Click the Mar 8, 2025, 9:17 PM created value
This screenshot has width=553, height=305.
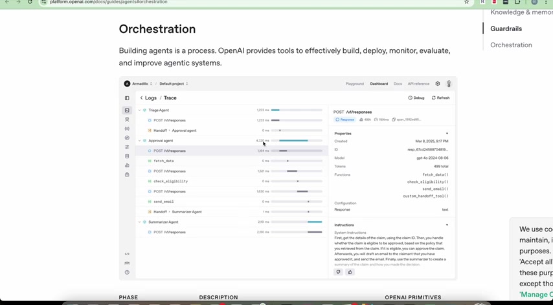pyautogui.click(x=432, y=142)
